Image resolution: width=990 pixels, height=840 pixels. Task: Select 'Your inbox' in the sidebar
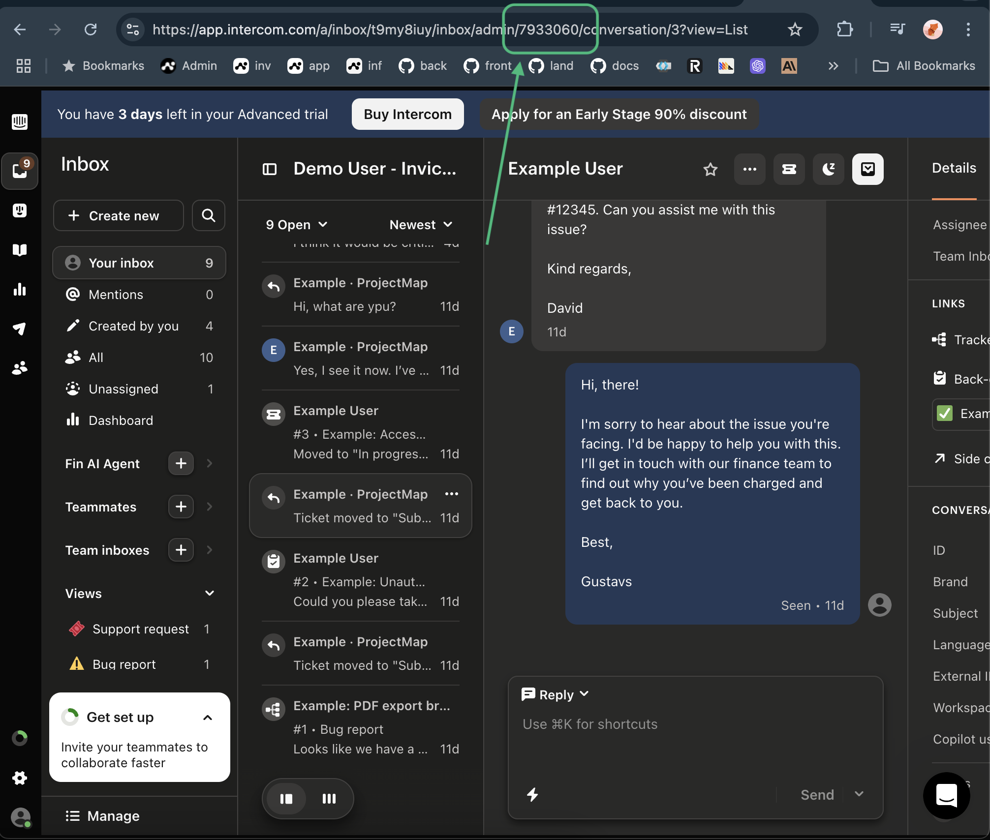tap(121, 263)
